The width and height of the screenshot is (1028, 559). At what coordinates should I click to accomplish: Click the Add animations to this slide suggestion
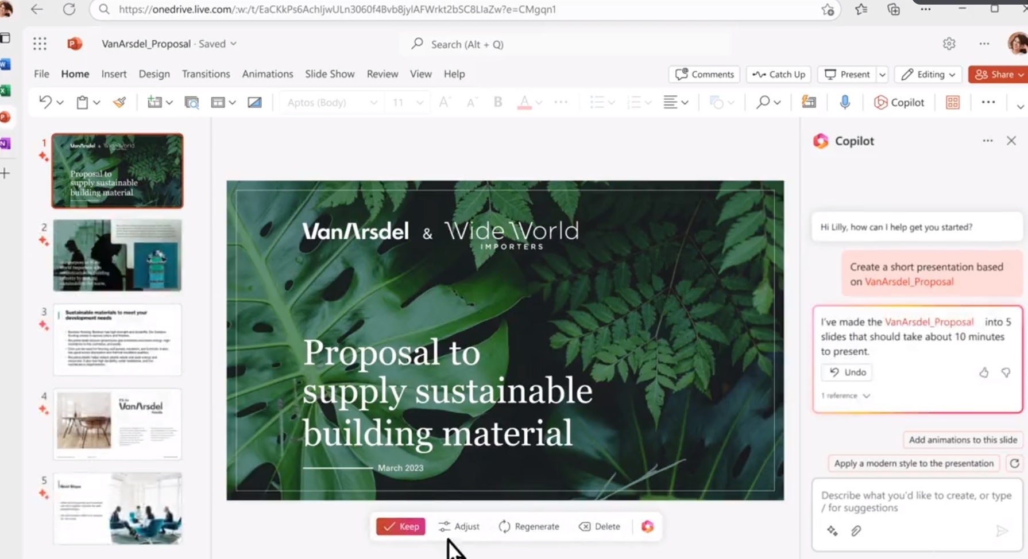click(x=963, y=440)
